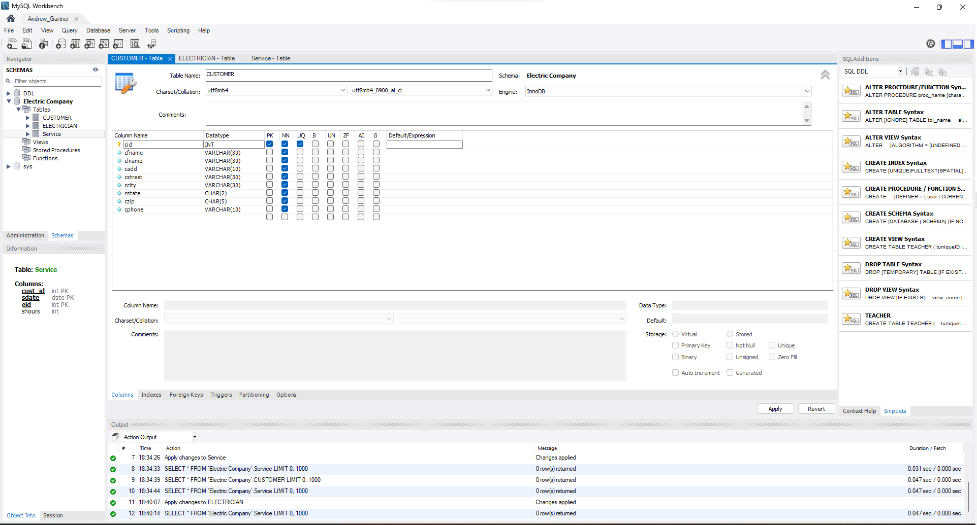Click the insert snippet at cursor icon
The width and height of the screenshot is (977, 525).
[x=928, y=72]
